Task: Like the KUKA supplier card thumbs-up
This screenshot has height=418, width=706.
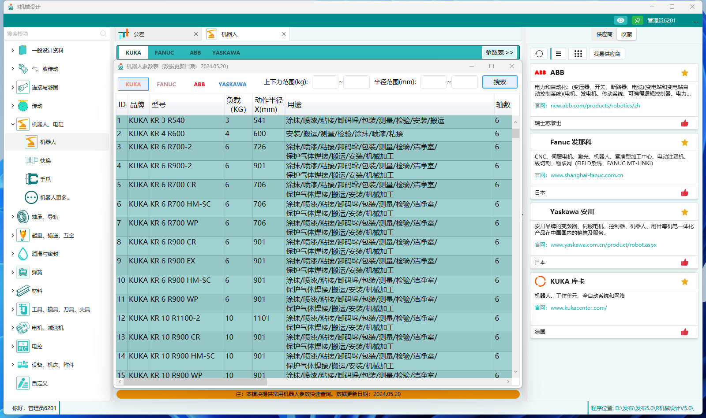Action: tap(685, 332)
